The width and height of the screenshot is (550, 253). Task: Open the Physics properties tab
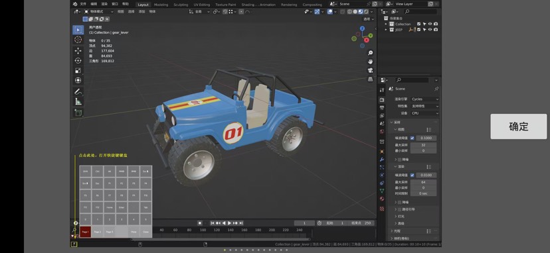[382, 175]
